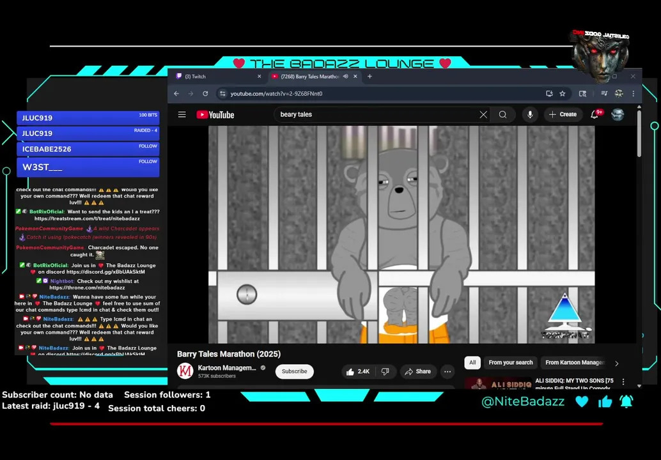Click 'Latest raid: jluc919 - 4' text
Image resolution: width=661 pixels, height=460 pixels.
tap(51, 406)
